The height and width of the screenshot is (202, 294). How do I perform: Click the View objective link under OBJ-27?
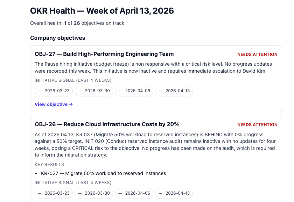pyautogui.click(x=50, y=104)
